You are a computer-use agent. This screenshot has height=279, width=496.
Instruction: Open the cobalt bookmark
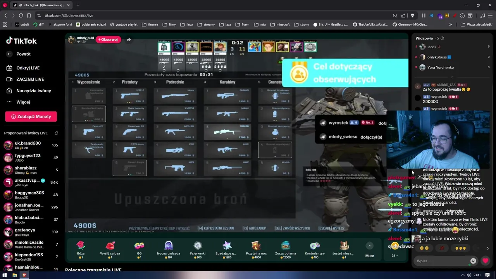coord(22,24)
